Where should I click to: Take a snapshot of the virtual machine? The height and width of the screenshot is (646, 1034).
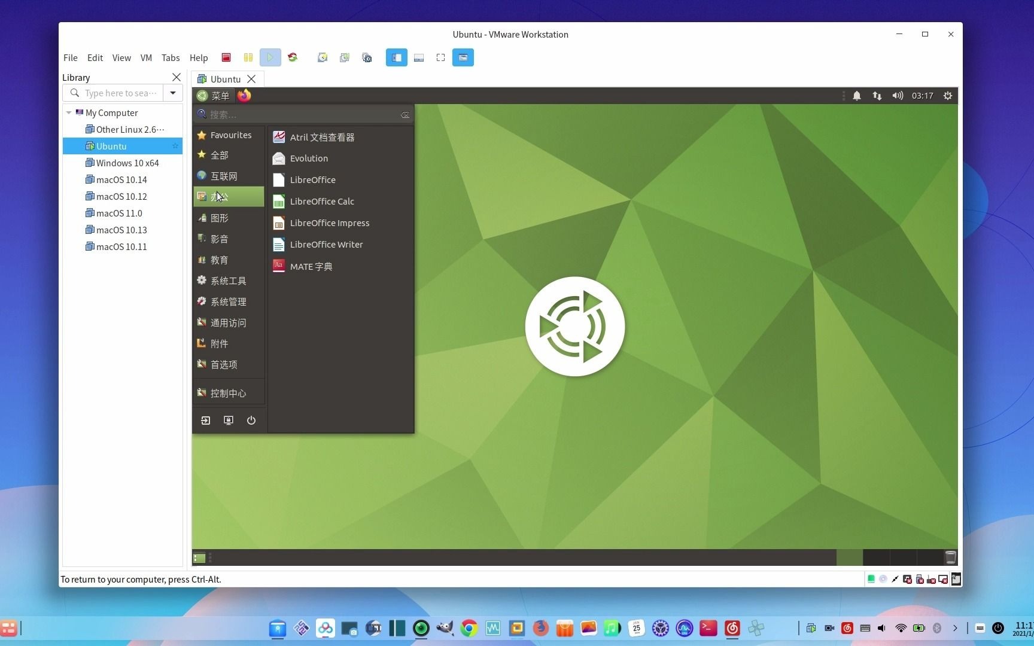323,57
